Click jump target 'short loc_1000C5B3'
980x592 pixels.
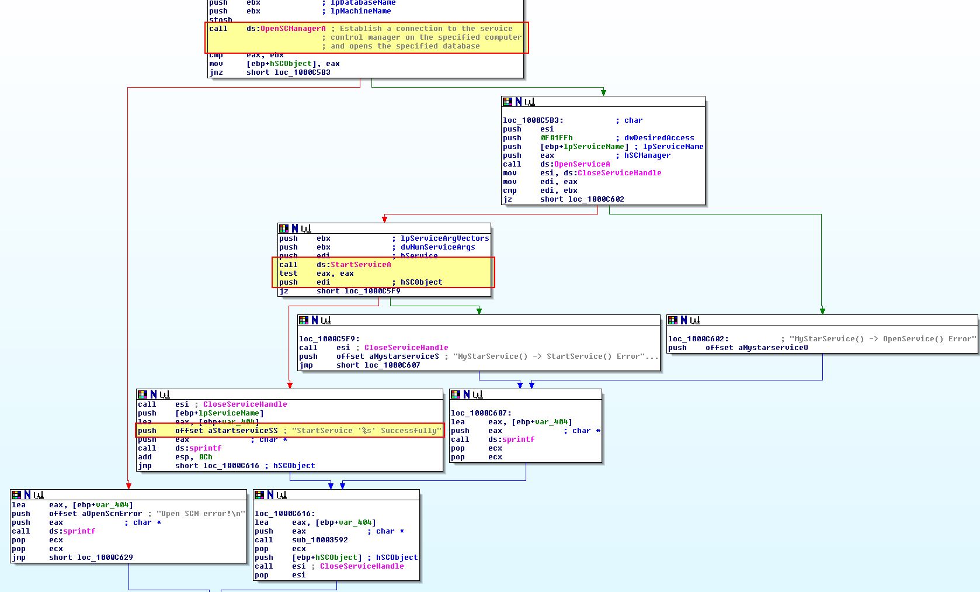(x=289, y=72)
